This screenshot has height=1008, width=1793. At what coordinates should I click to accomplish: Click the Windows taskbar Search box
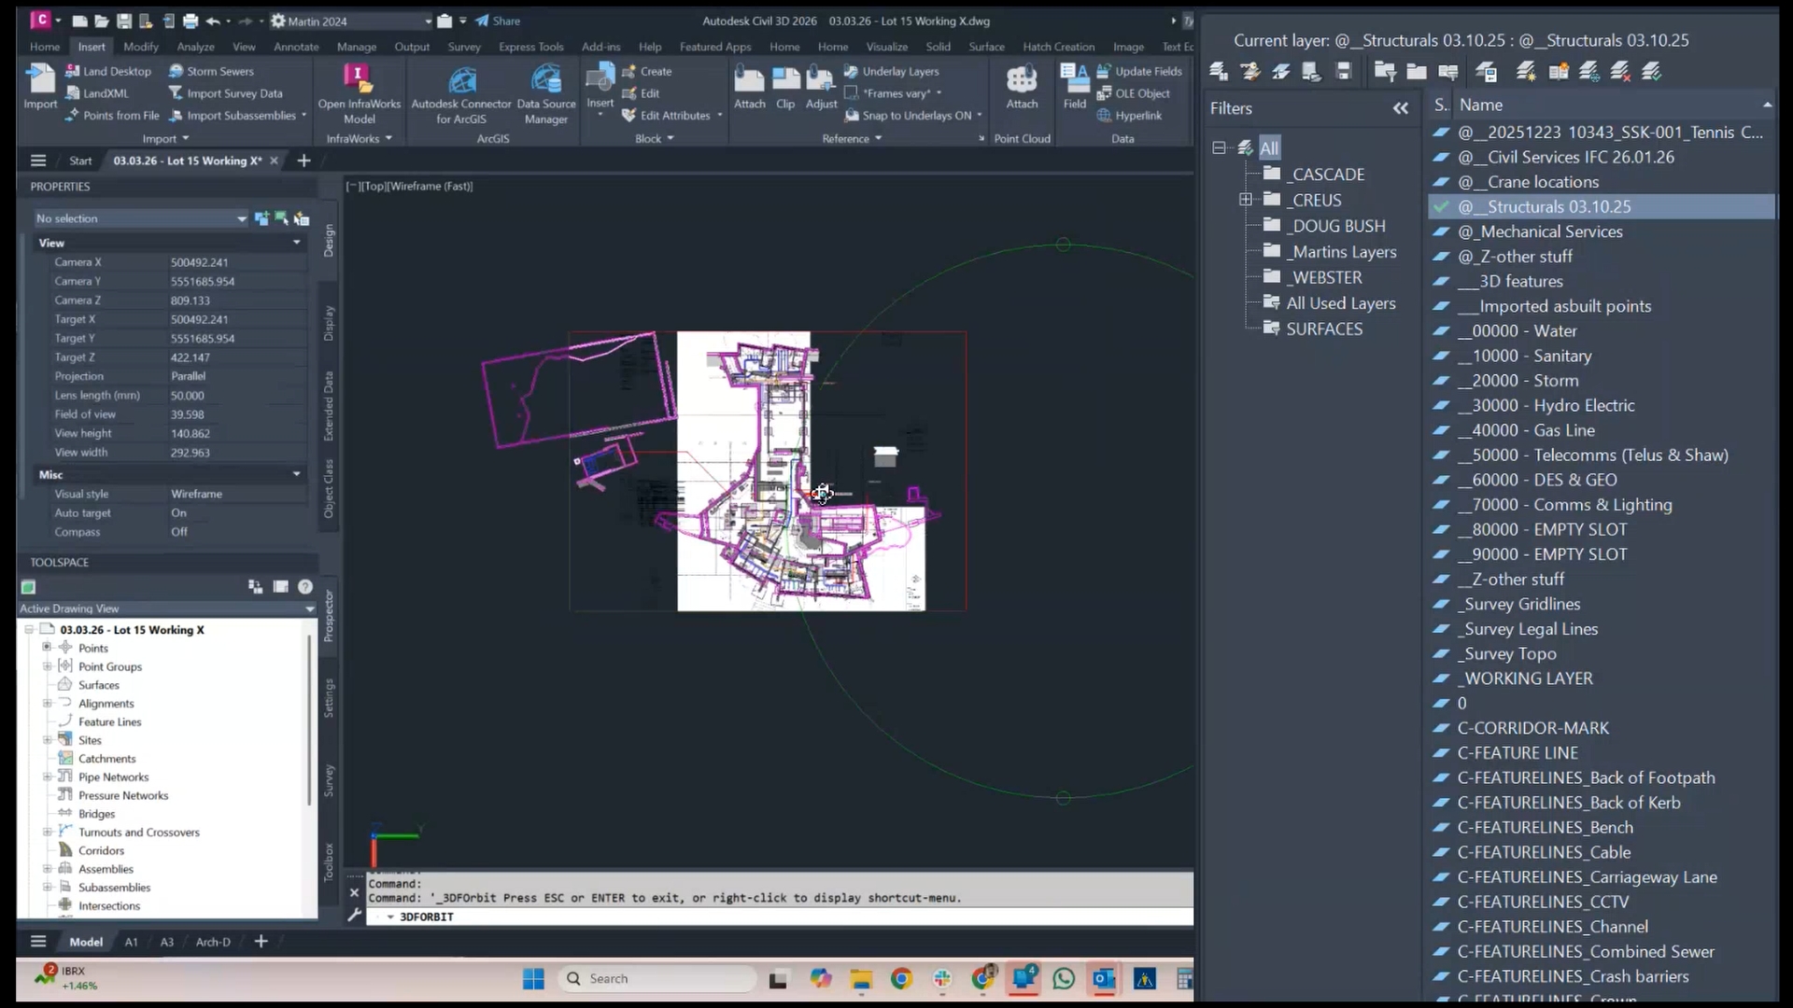(658, 978)
